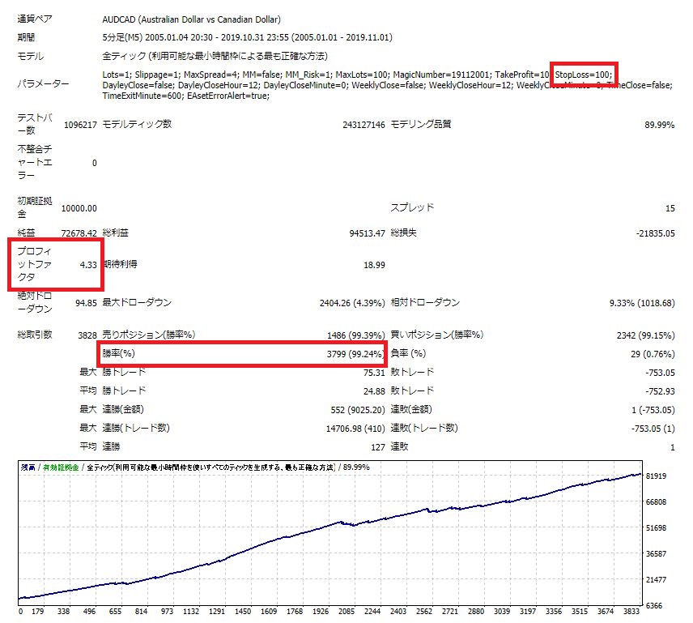Click the TimeExitMinute=600 parameter
This screenshot has height=623, width=693.
coord(143,96)
